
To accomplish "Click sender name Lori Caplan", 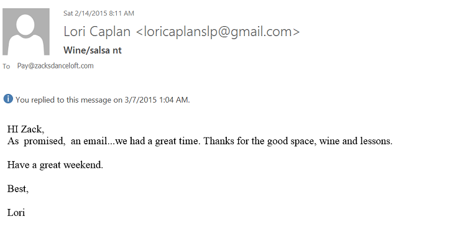I will click(x=97, y=32).
